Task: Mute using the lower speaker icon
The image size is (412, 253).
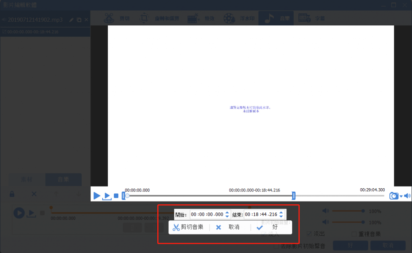Action: (x=325, y=222)
